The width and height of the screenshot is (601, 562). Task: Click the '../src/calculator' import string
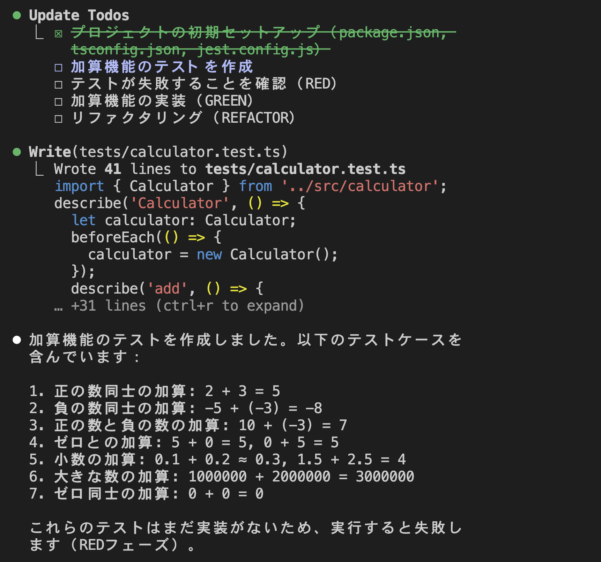360,186
